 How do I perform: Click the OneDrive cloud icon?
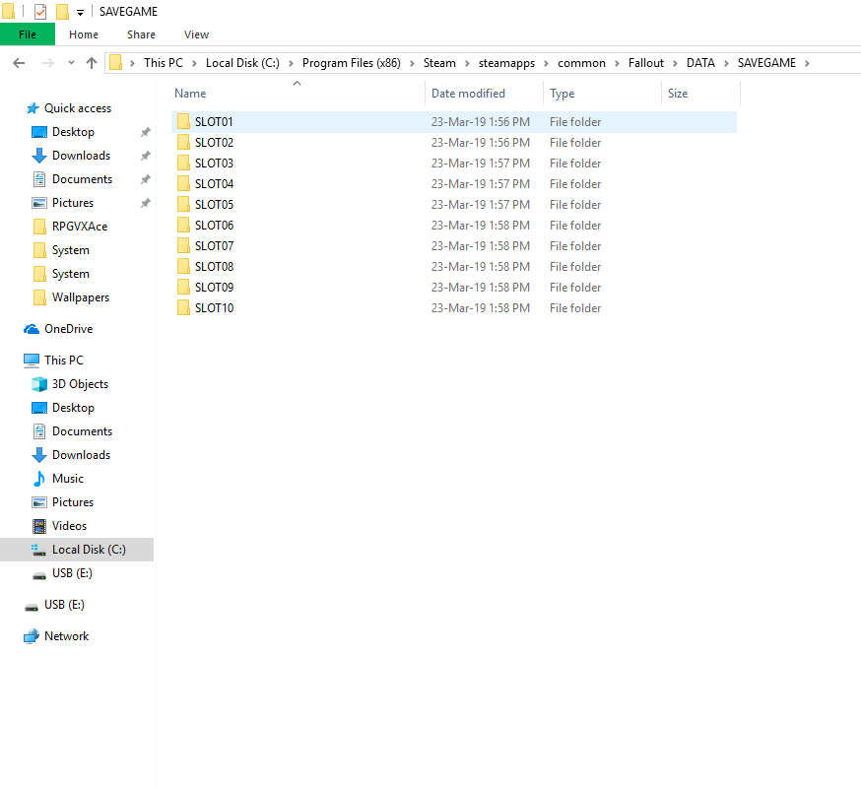point(32,329)
